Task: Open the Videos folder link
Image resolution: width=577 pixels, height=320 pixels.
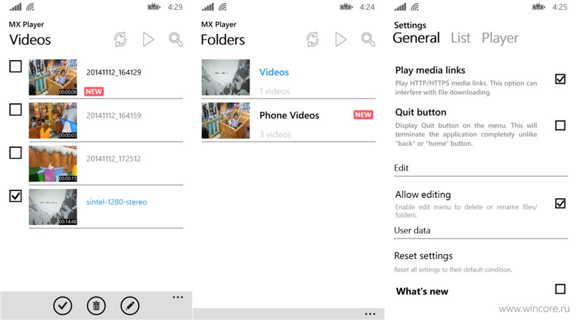Action: [274, 72]
